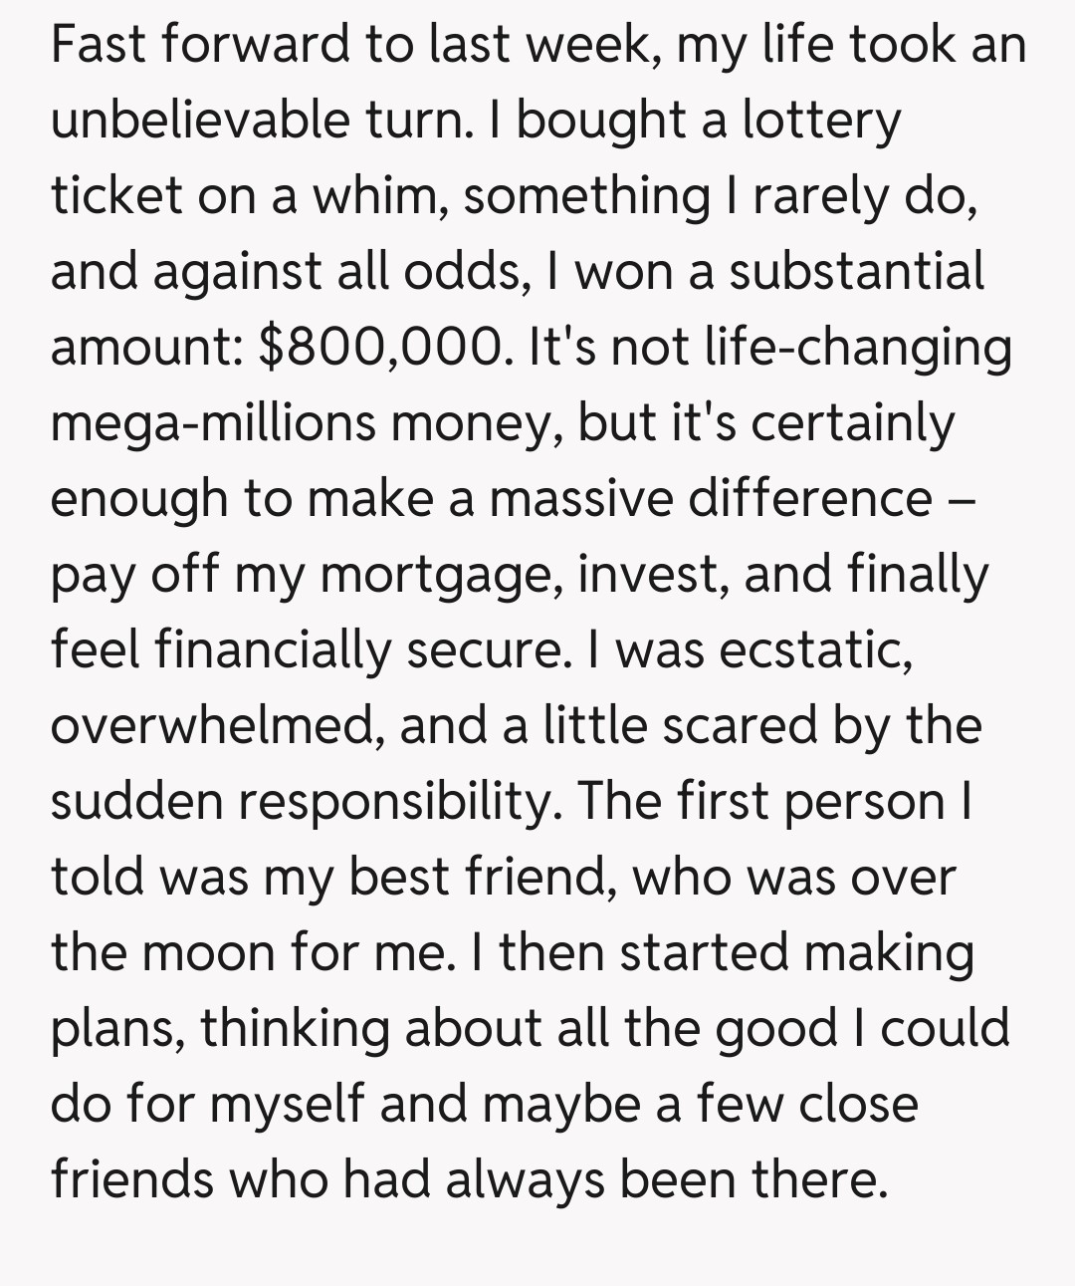Viewport: 1075px width, 1286px height.
Task: Click the word "mega-millions" in the text
Action: pyautogui.click(x=213, y=422)
